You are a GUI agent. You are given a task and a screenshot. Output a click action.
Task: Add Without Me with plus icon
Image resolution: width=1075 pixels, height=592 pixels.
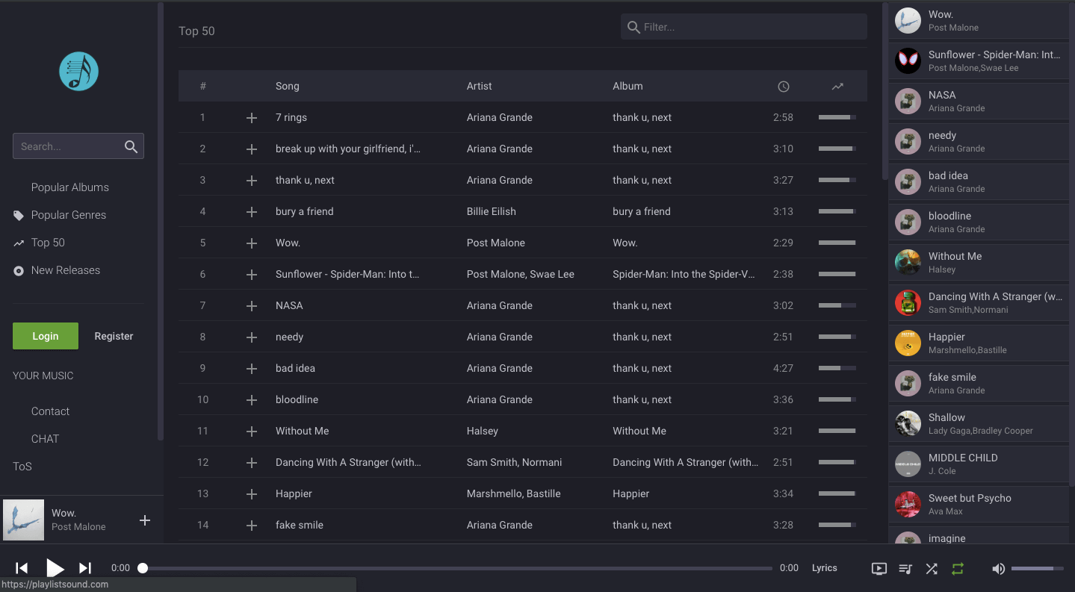click(252, 431)
